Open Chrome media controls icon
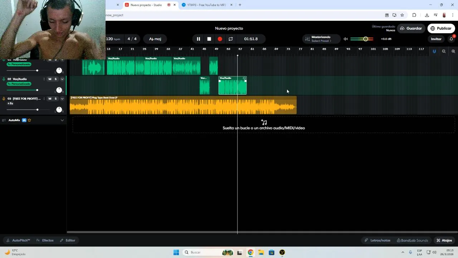 click(x=435, y=15)
